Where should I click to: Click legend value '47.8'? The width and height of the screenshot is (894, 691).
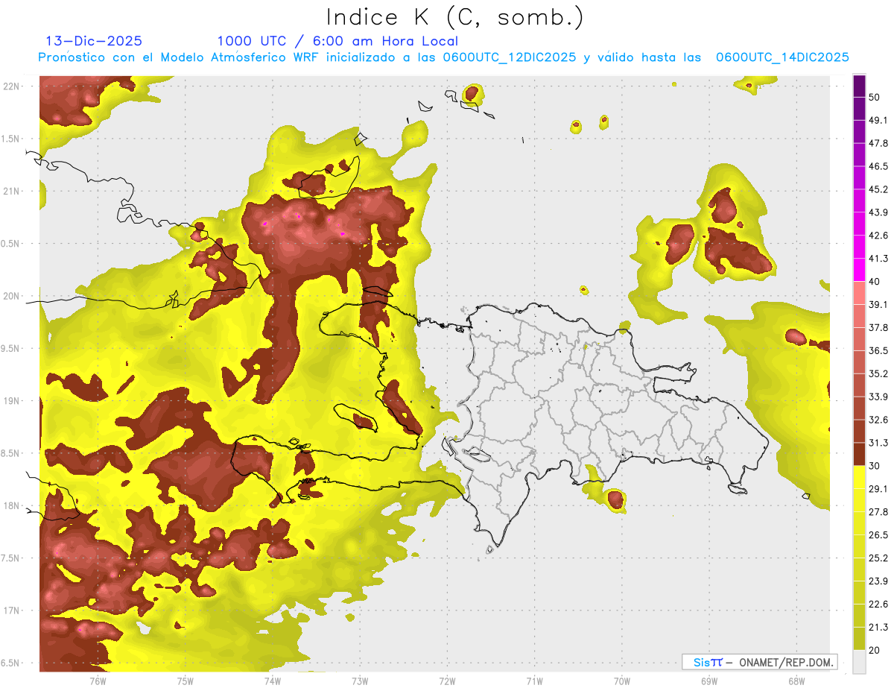point(878,143)
